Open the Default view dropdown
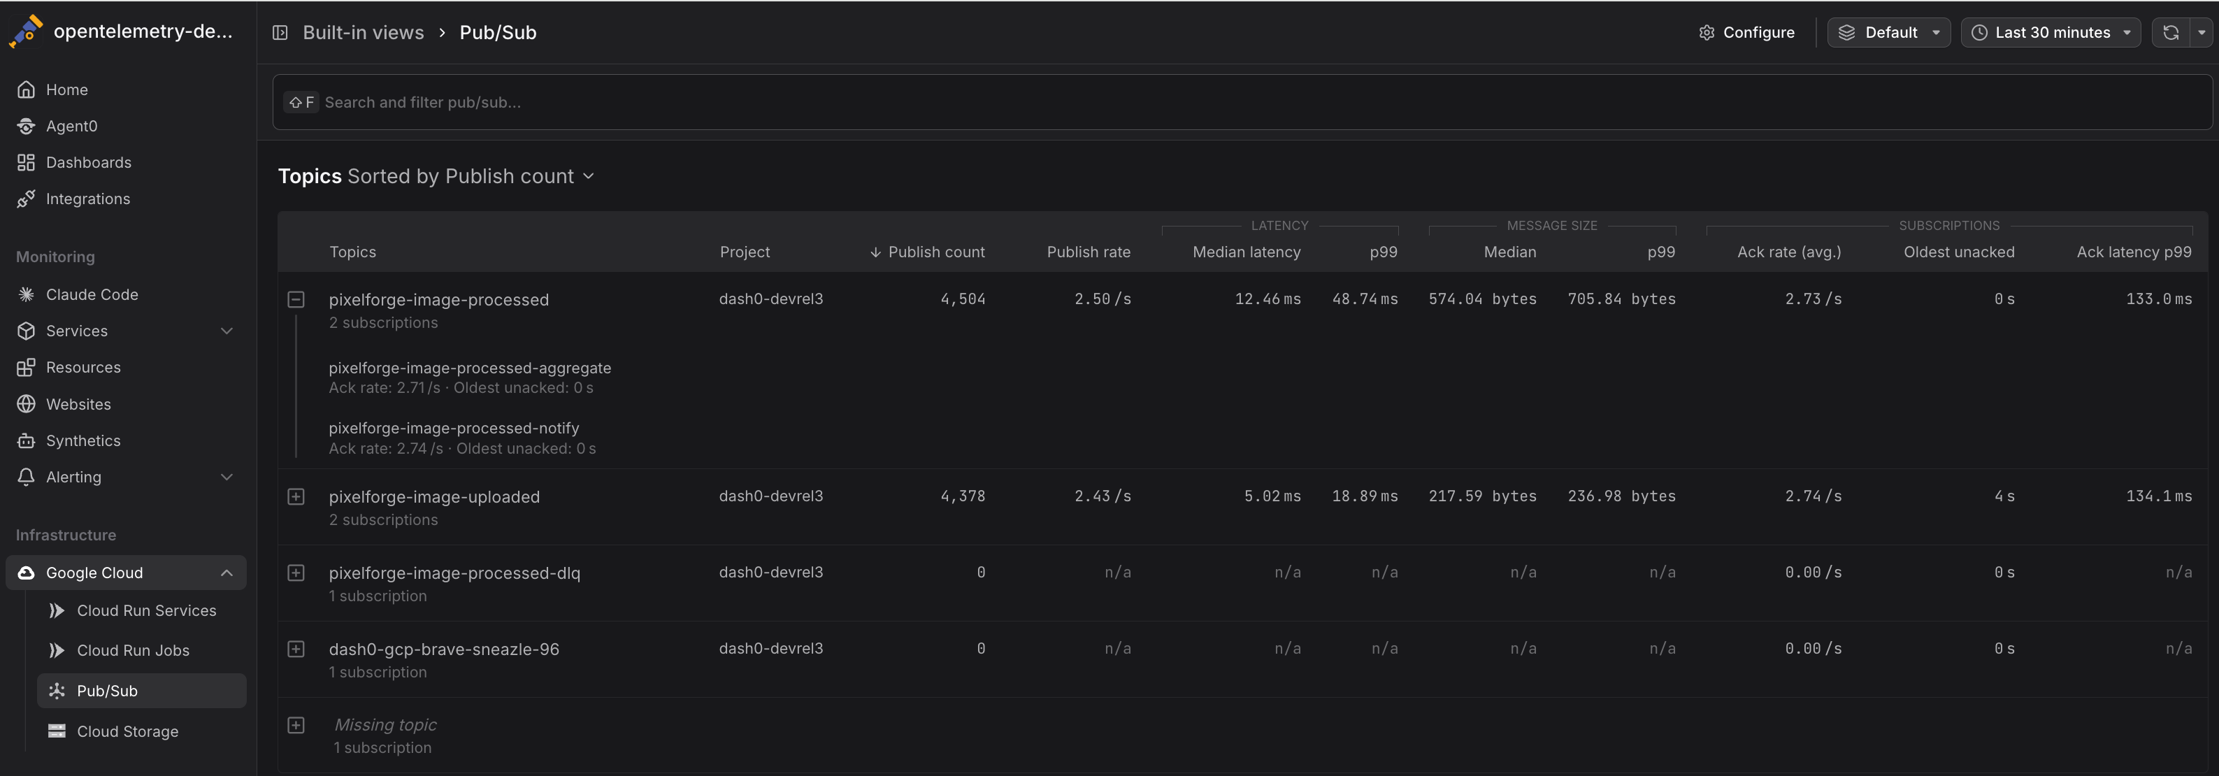Viewport: 2219px width, 776px height. pos(1888,33)
